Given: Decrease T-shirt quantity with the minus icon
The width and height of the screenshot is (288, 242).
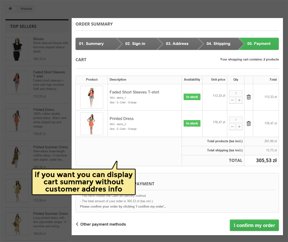Looking at the screenshot, I should pyautogui.click(x=233, y=100).
